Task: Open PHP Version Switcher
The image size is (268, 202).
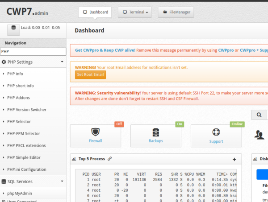Action: pos(27,110)
